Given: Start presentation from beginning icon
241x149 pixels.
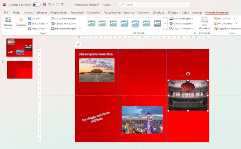Looking at the screenshot, I should coord(63,5).
